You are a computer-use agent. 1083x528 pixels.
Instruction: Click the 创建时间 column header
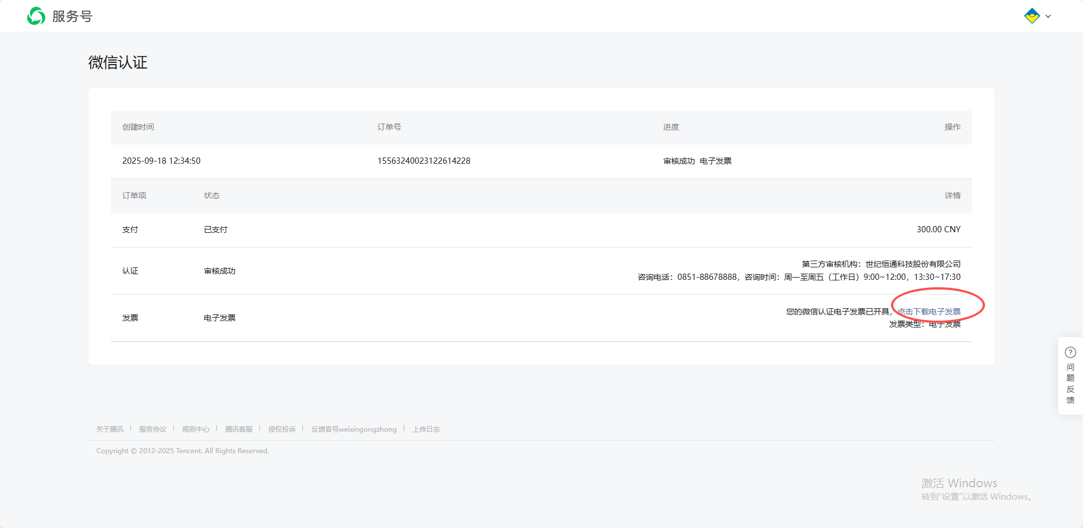(x=138, y=127)
